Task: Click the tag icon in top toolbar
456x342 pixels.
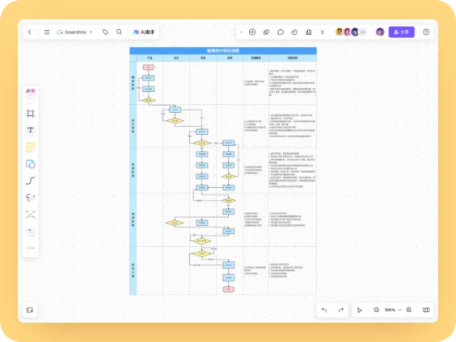Action: point(105,32)
